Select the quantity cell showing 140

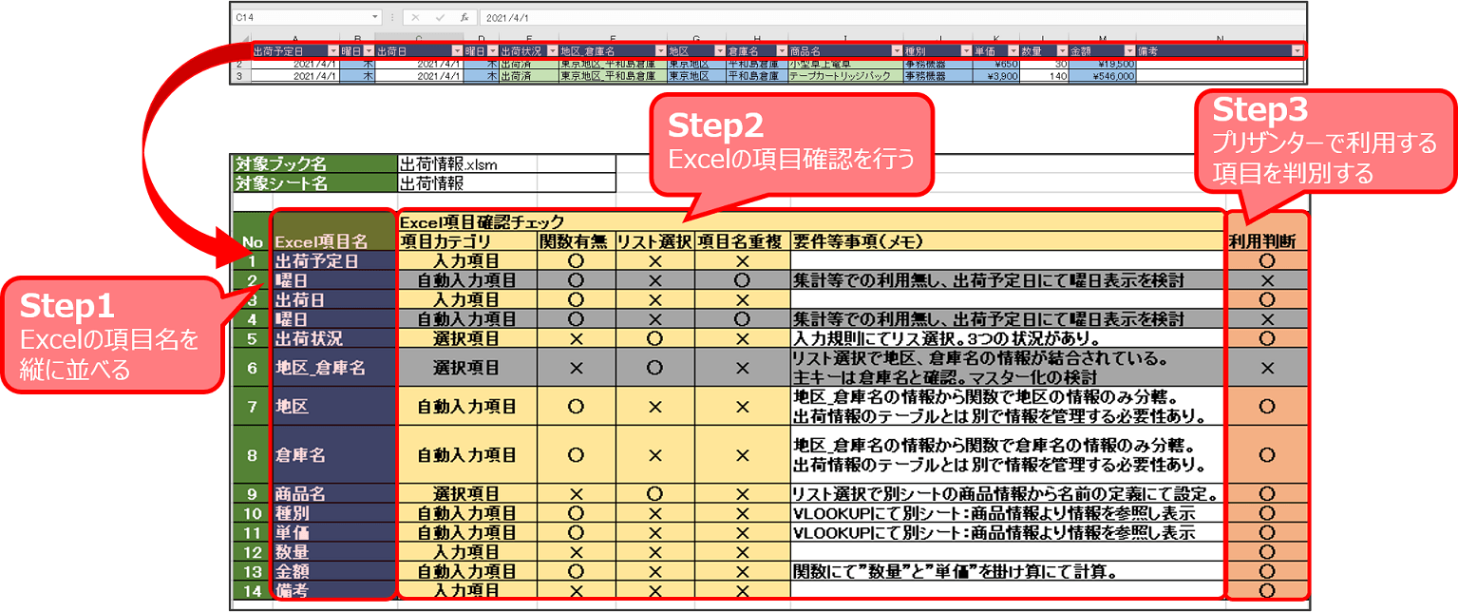1044,76
